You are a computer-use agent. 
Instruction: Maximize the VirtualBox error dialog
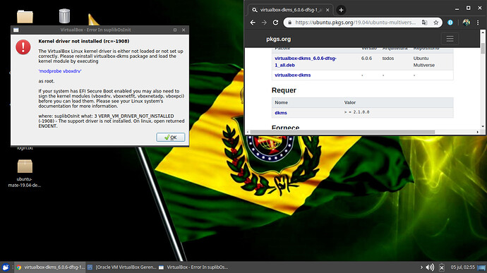175,30
